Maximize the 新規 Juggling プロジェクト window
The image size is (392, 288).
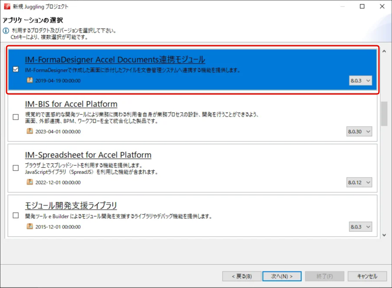coord(362,6)
